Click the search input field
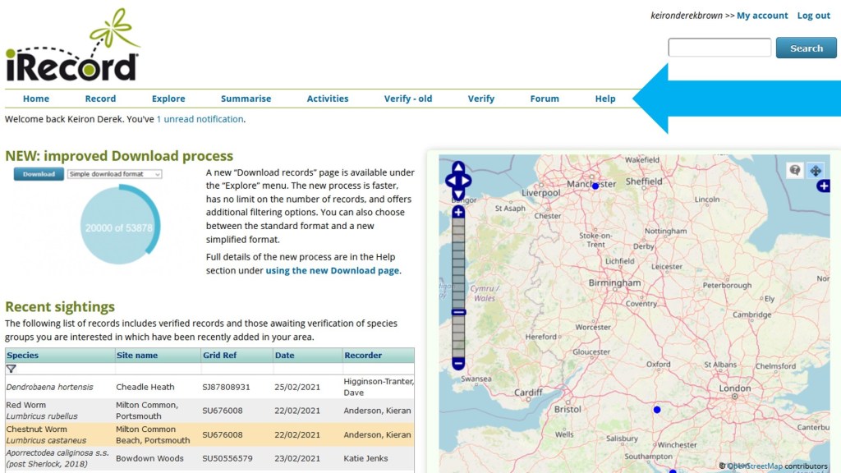Screen dimensions: 841x473 click(719, 48)
